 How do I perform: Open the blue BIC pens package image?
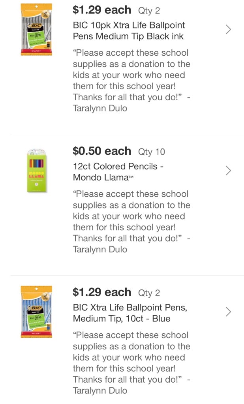click(x=36, y=312)
